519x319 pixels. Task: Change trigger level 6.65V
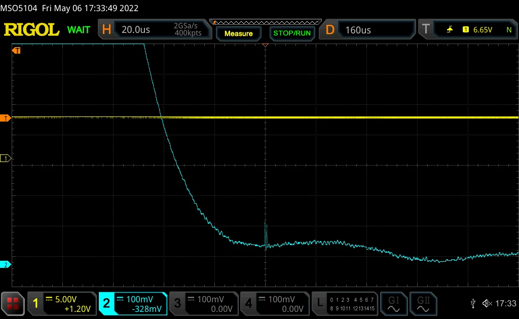pyautogui.click(x=483, y=30)
